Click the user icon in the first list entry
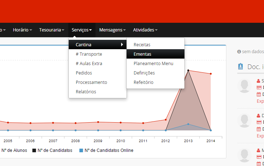264x166 pixels. coord(259,81)
